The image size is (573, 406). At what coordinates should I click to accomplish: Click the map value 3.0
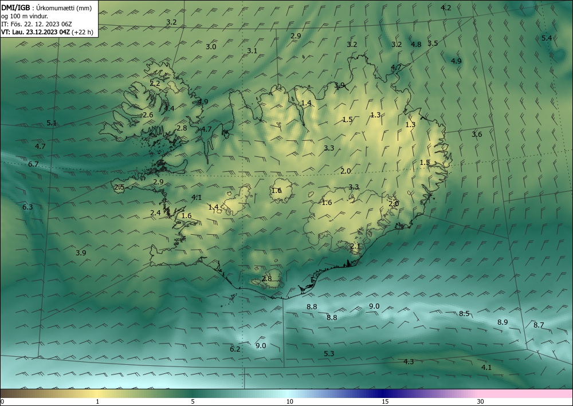211,47
